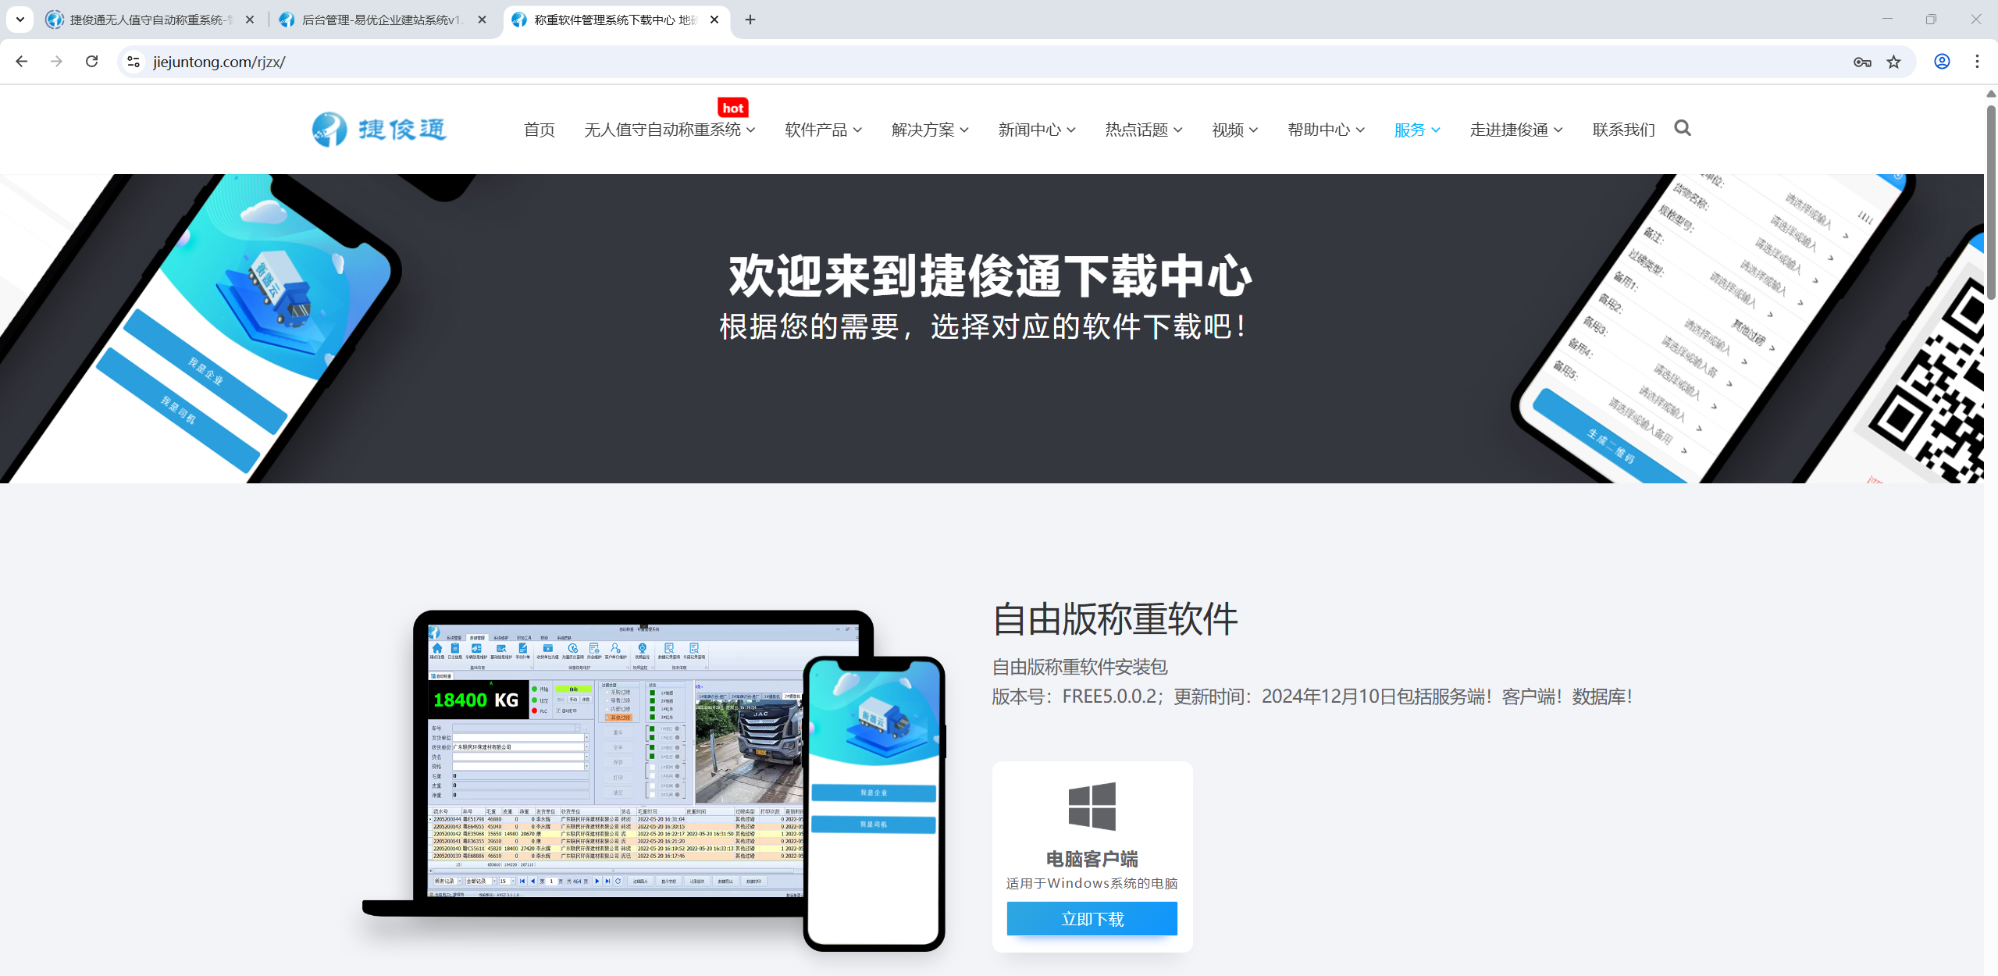
Task: Click the search magnifier icon in navigation
Action: (1683, 128)
